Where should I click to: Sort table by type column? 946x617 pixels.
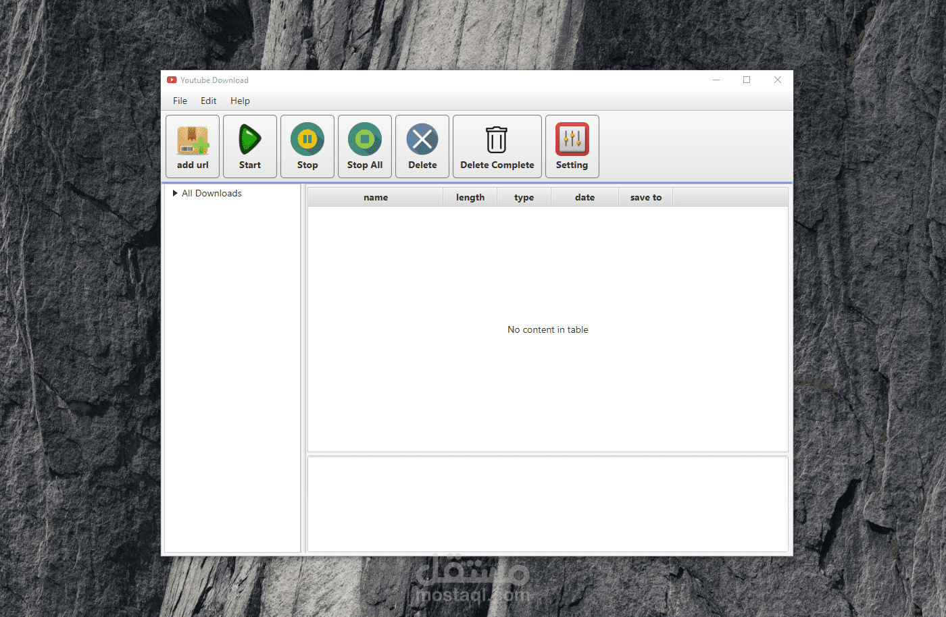pyautogui.click(x=524, y=197)
